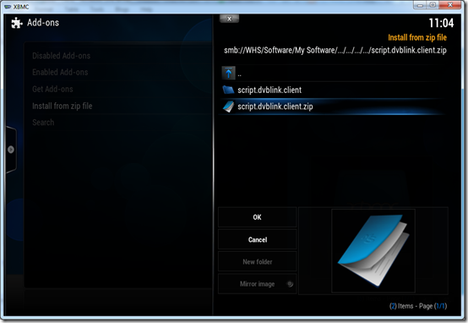Viewport: 468px width, 323px height.
Task: Click the script.dvblink.client.zip file icon
Action: [x=228, y=107]
